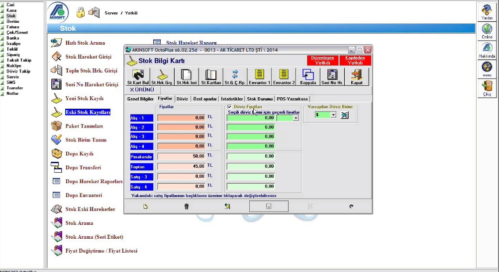Click the Toptan price label button

[x=141, y=166]
